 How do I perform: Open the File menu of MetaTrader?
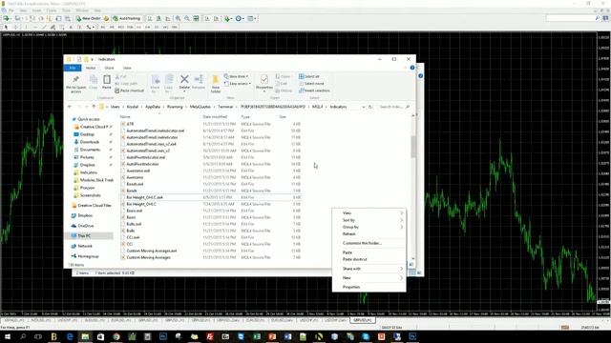pyautogui.click(x=11, y=10)
